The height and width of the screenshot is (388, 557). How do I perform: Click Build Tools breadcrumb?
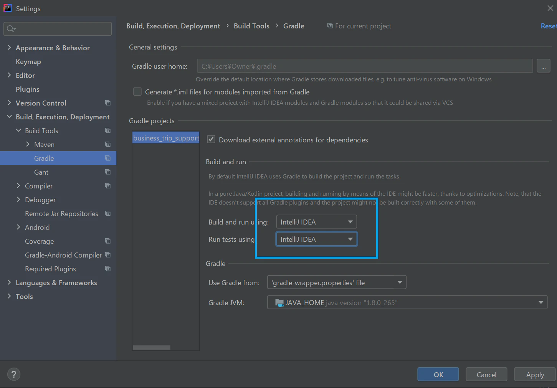[x=251, y=26]
